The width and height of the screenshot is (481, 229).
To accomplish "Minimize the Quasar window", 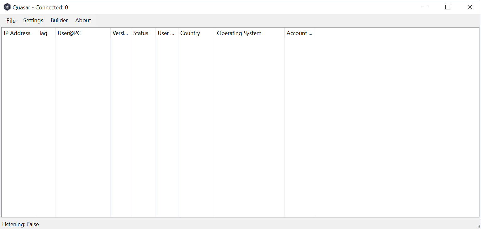I will (x=426, y=7).
